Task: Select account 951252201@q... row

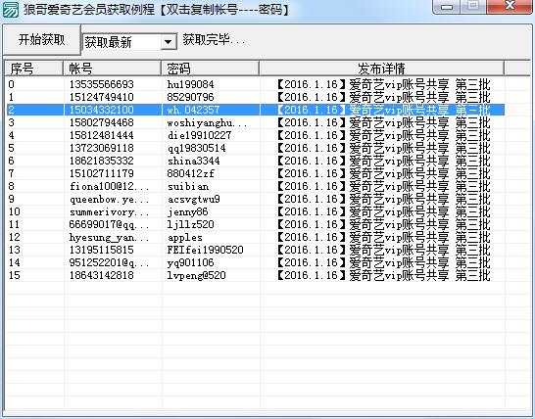Action: [x=255, y=262]
